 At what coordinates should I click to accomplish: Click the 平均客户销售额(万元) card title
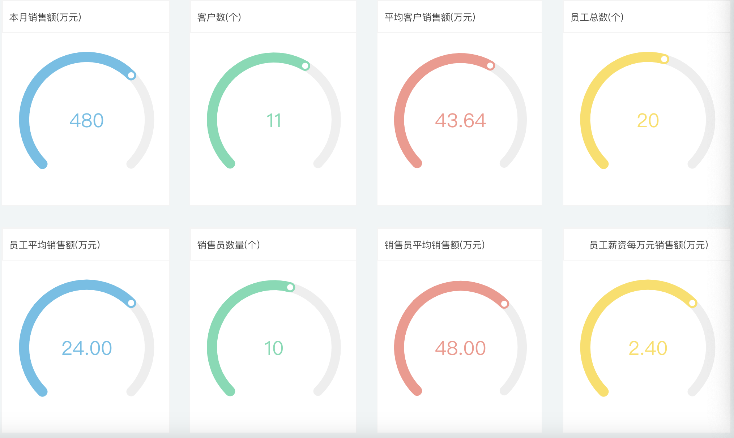pos(430,17)
